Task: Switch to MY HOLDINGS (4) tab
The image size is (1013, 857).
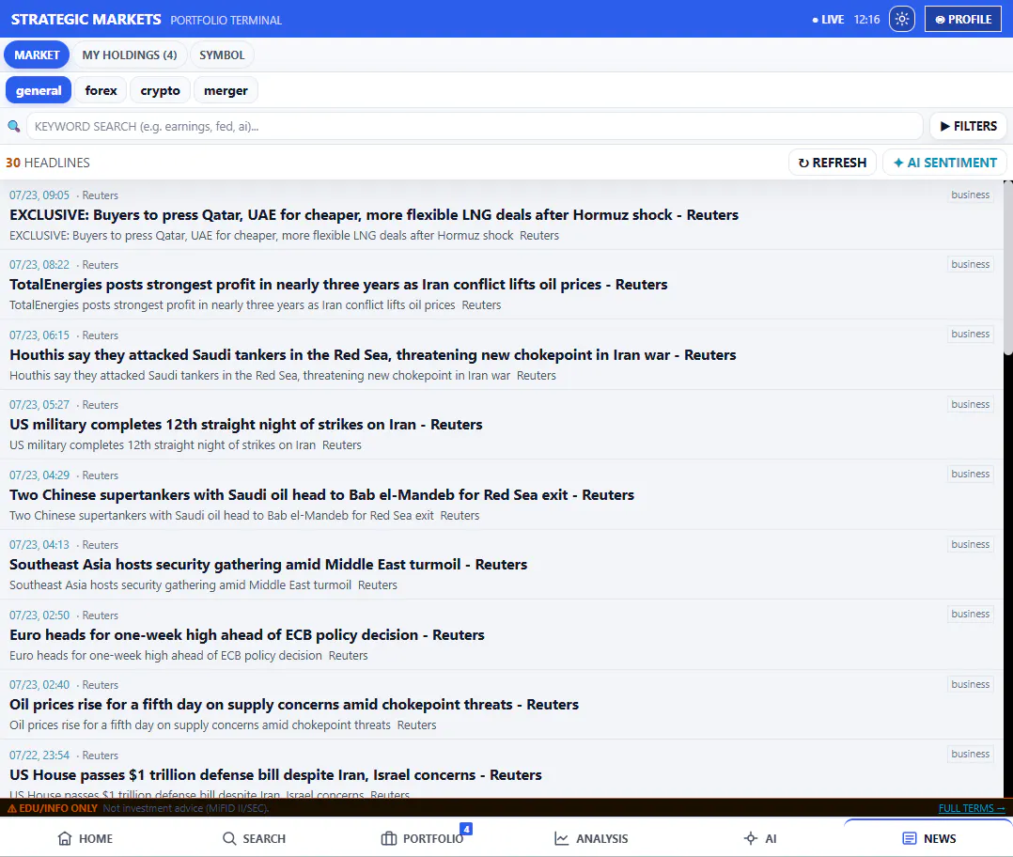Action: [x=130, y=55]
